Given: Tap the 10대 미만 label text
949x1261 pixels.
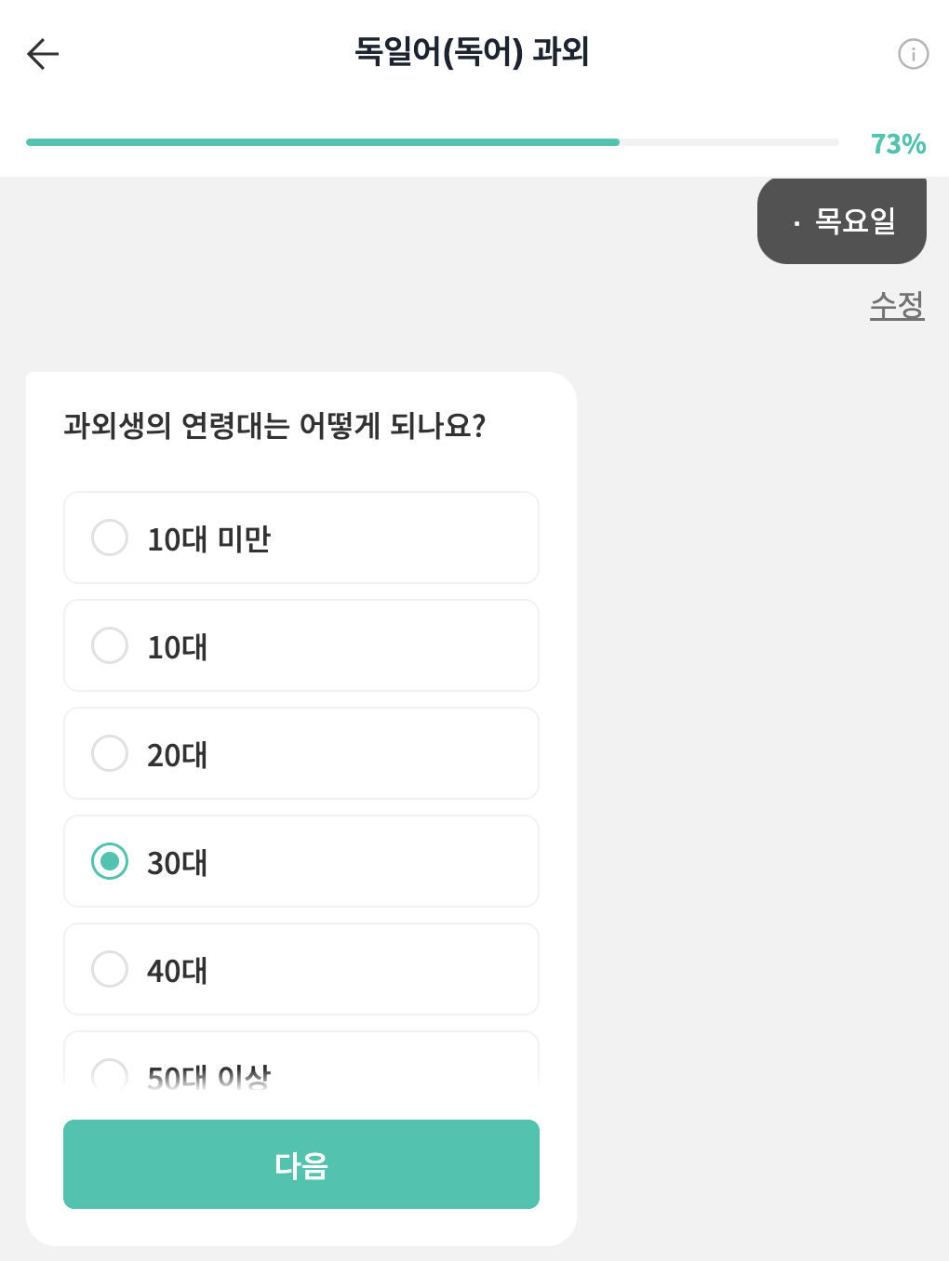Looking at the screenshot, I should tap(209, 539).
